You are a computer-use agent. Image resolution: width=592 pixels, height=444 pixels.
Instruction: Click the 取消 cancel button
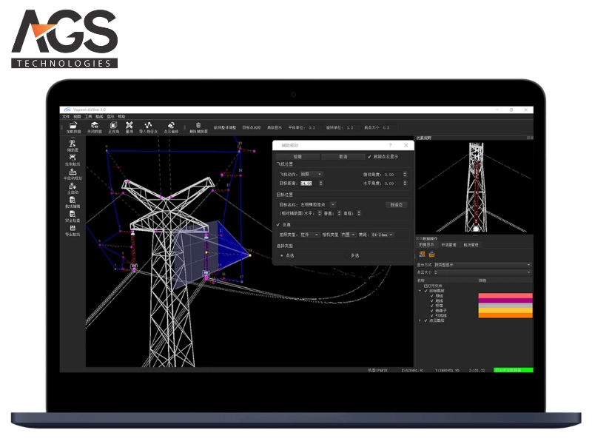pos(343,157)
